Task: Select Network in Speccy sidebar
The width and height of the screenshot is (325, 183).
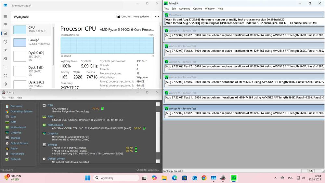Action: (x=16, y=159)
